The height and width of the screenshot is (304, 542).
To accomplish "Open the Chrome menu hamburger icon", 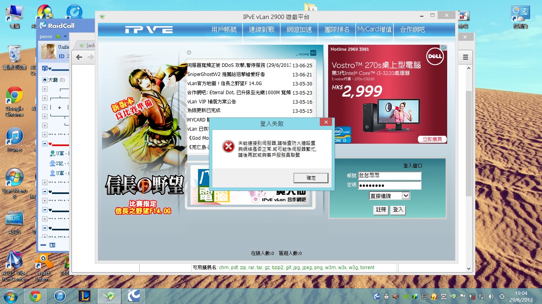I will (466, 57).
